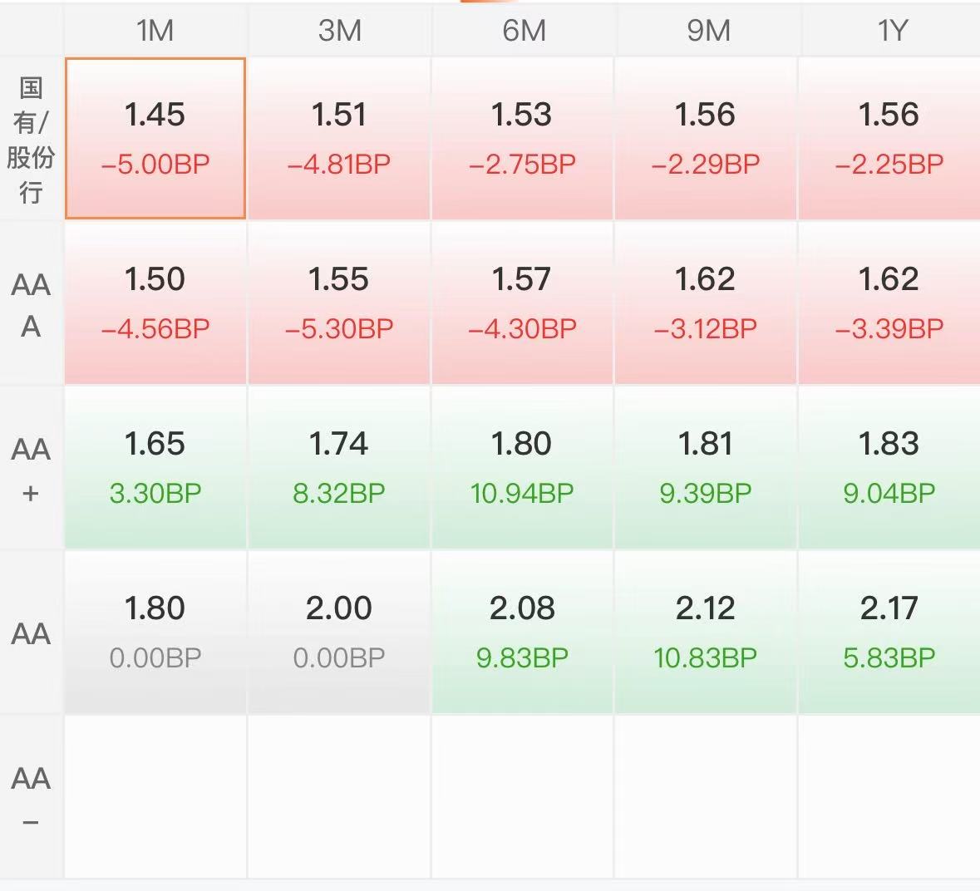Image resolution: width=980 pixels, height=891 pixels.
Task: Open the AA+ 6M cell with 10.94BP
Action: (523, 468)
